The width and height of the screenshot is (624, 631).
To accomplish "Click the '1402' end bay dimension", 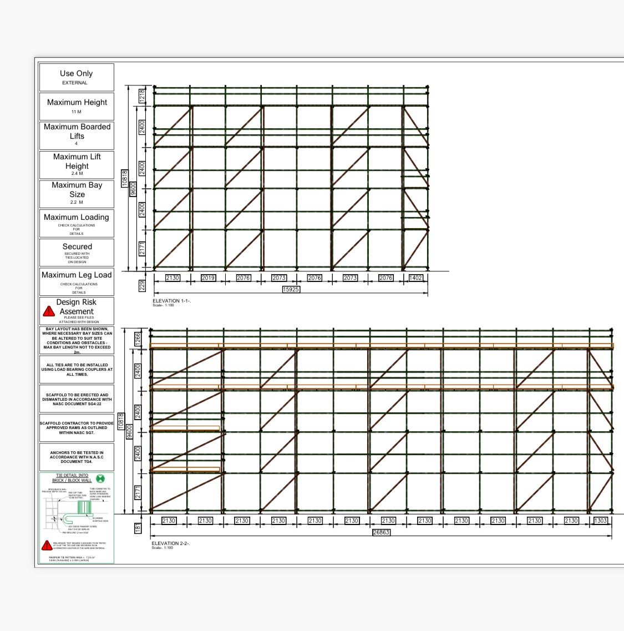I will click(415, 277).
